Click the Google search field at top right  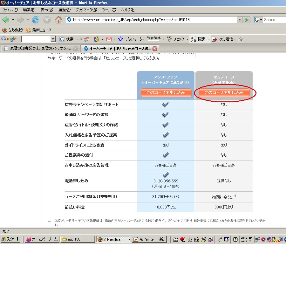click(x=275, y=20)
